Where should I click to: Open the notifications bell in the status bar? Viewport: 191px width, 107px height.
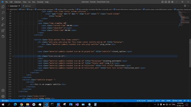[x=188, y=101]
